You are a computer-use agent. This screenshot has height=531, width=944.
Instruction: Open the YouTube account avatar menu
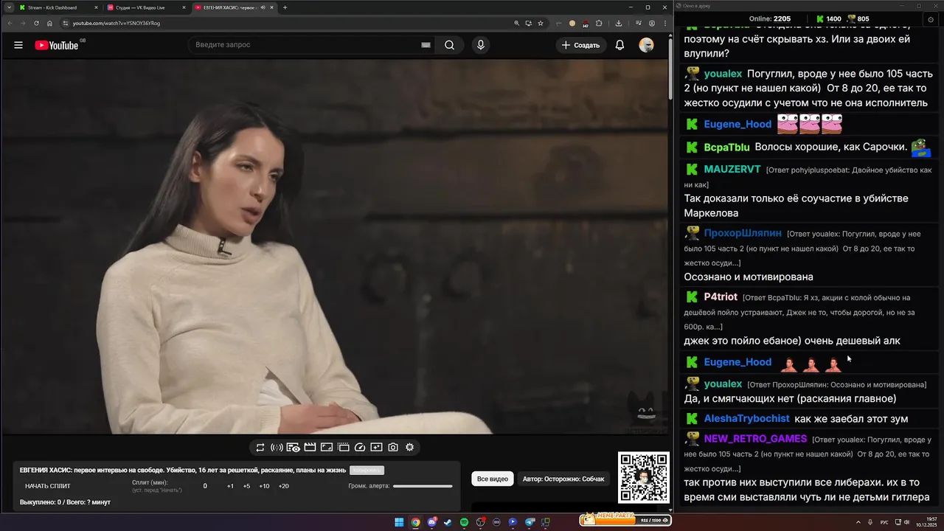(x=646, y=45)
